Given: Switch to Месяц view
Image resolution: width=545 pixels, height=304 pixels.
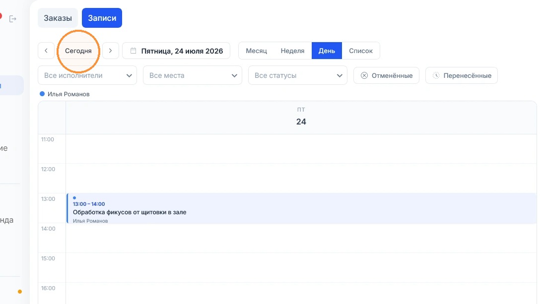Looking at the screenshot, I should (x=257, y=51).
